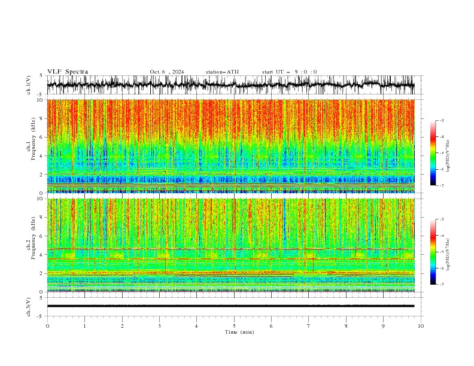Click the "-5" tick on ch.2 colorbar
The width and height of the screenshot is (474, 366).
(x=441, y=252)
